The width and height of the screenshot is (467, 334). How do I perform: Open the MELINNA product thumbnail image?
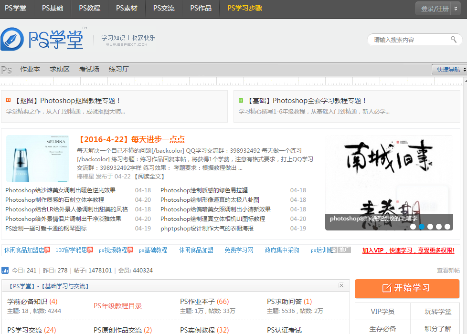click(38, 158)
